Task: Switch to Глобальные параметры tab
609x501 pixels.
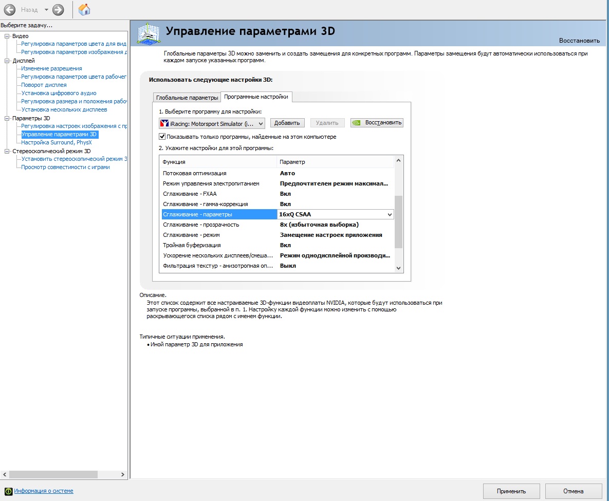Action: (x=187, y=98)
